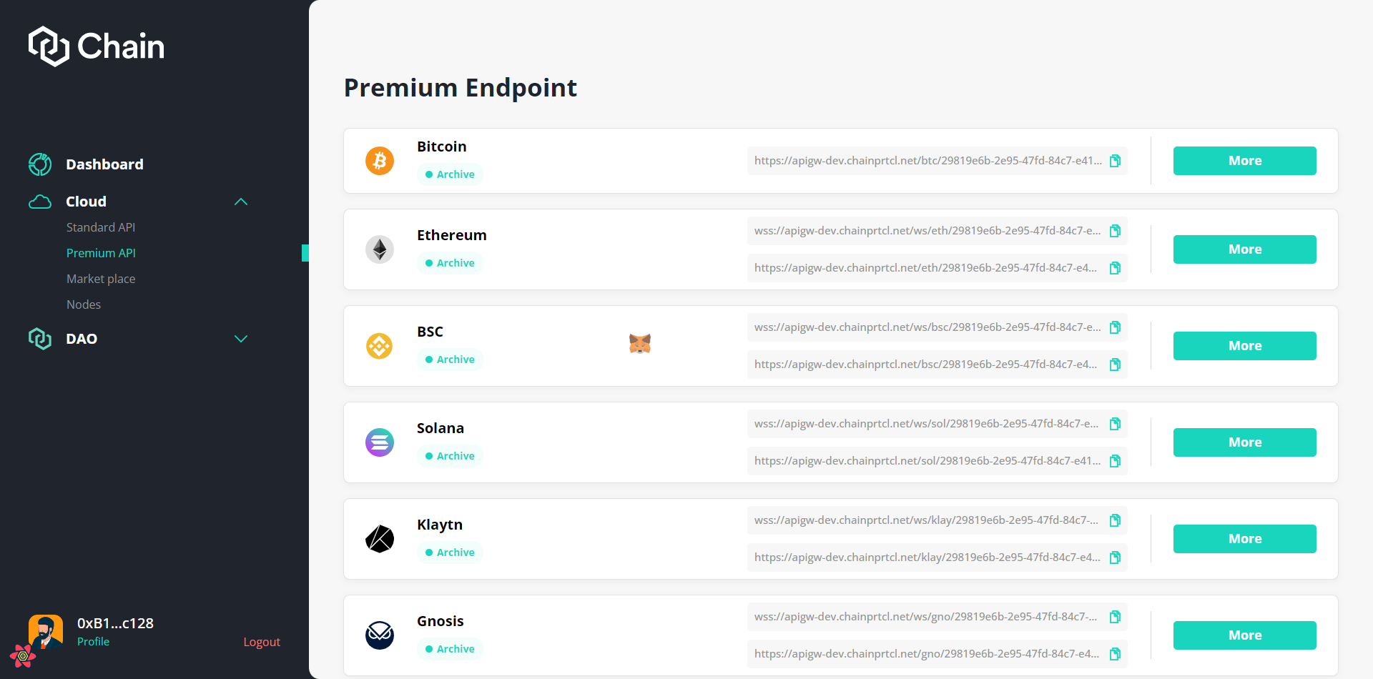Click the MetaMask fox icon in BSC row
Viewport: 1373px width, 679px height.
click(x=640, y=344)
